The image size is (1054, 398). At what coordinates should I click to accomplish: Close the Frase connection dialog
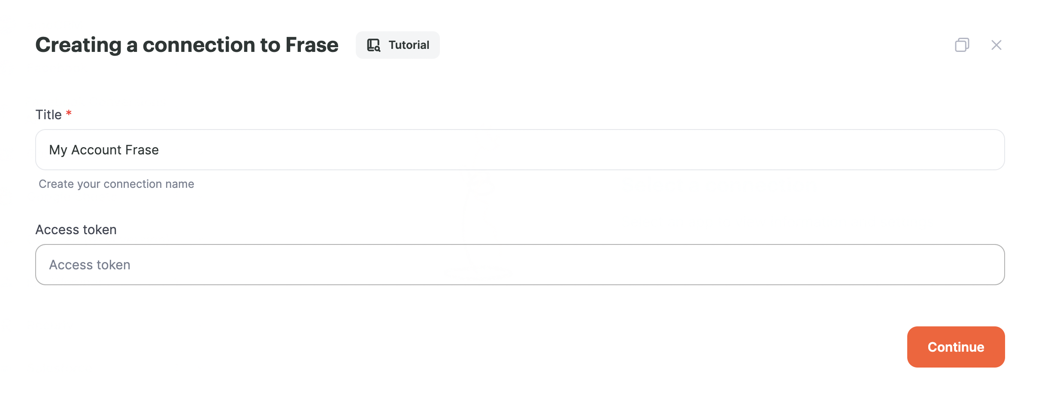point(996,45)
